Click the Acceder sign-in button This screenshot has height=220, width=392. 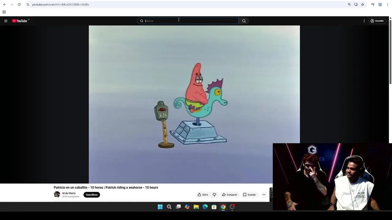coord(377,21)
